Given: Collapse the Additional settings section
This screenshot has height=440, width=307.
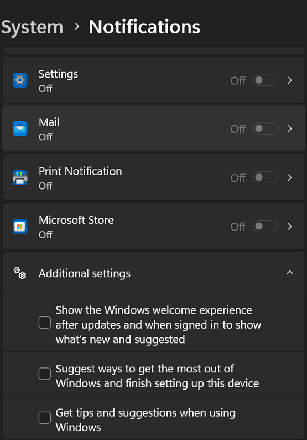Looking at the screenshot, I should click(290, 273).
